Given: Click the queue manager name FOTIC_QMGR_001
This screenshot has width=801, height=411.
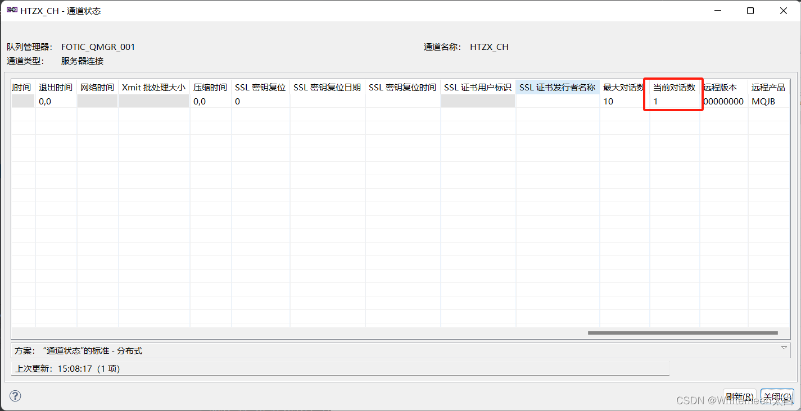Looking at the screenshot, I should [x=98, y=47].
